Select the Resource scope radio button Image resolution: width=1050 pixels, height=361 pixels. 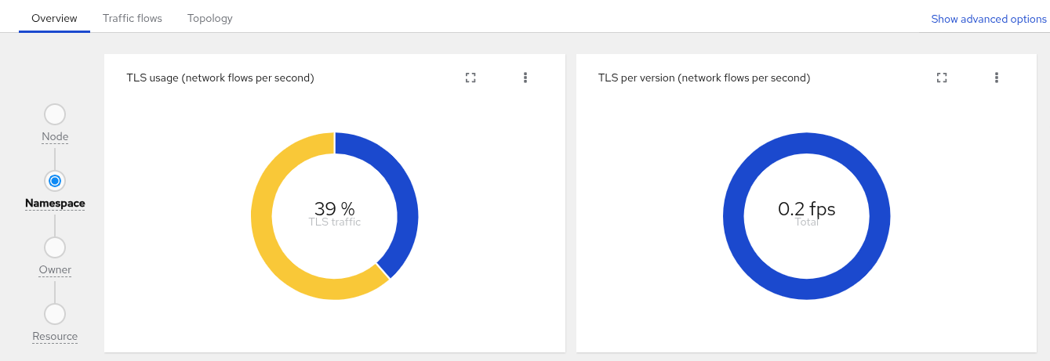point(55,314)
